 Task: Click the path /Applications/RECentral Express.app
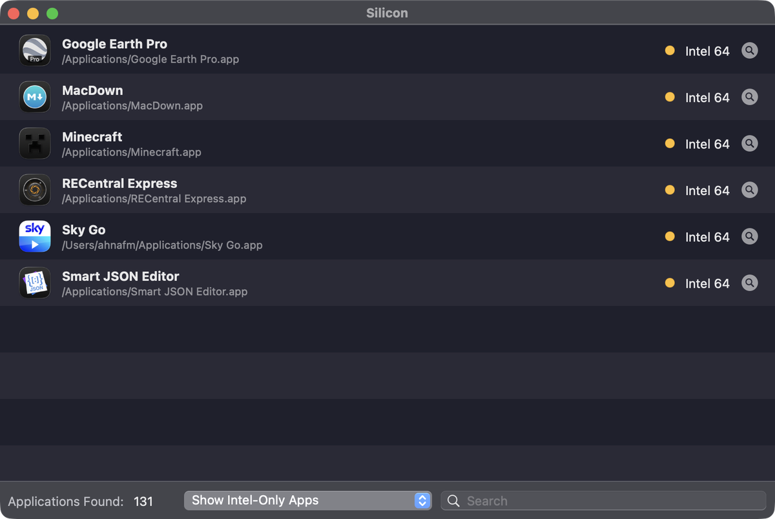pyautogui.click(x=154, y=199)
